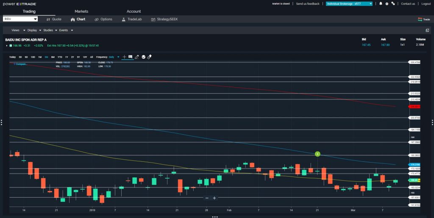Image resolution: width=434 pixels, height=218 pixels.
Task: Open the BIDU symbol dropdown
Action: pos(20,19)
